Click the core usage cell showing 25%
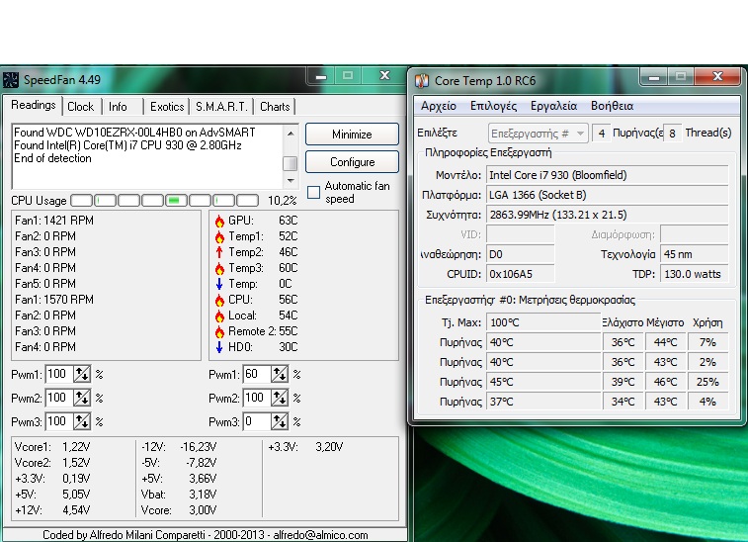748x542 pixels. 707,382
